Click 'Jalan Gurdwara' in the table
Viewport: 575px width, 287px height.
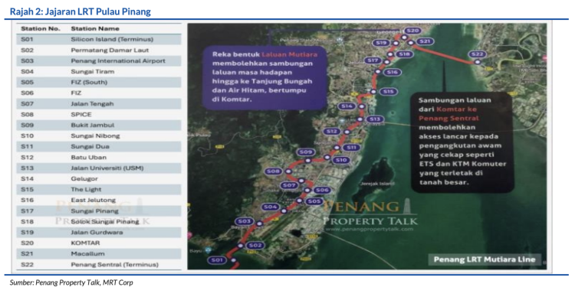[97, 233]
